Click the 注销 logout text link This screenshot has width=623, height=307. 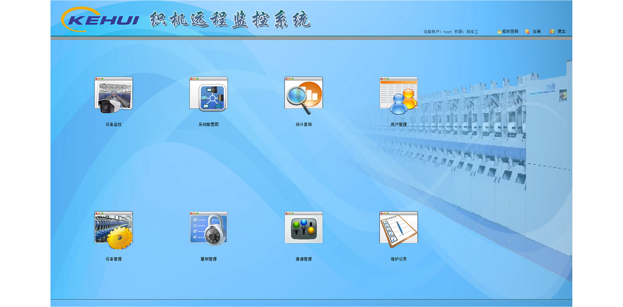536,31
